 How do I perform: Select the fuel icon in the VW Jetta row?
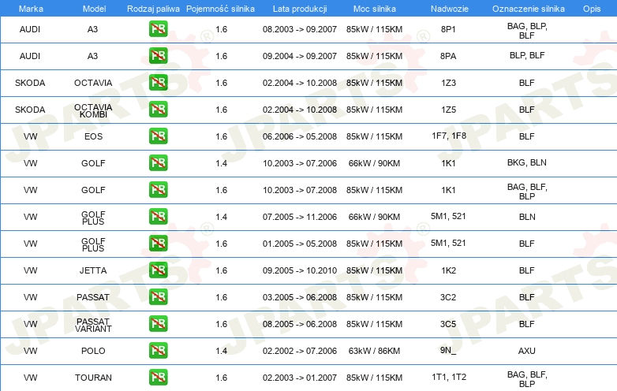(x=158, y=270)
